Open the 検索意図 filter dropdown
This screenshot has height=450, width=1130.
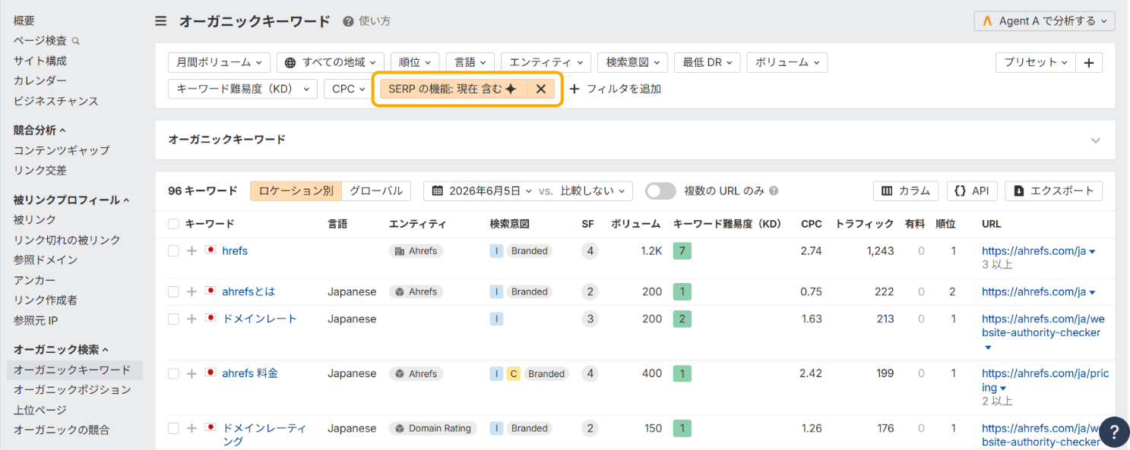tap(632, 63)
